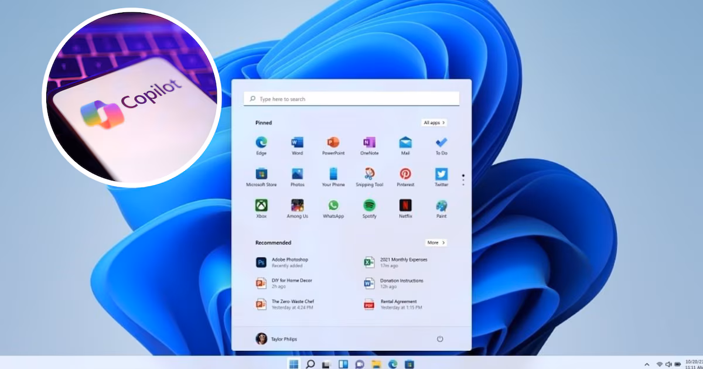Click the Type here to search box
This screenshot has width=703, height=369.
[351, 99]
